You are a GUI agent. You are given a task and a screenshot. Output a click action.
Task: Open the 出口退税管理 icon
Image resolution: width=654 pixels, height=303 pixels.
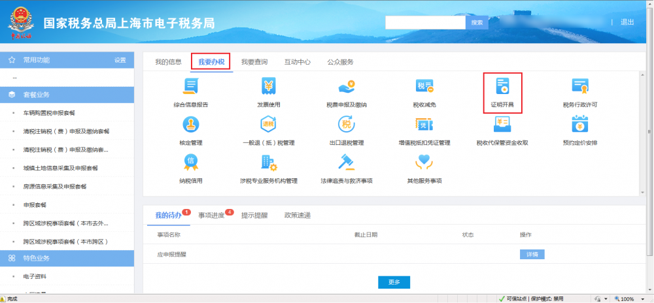pos(347,125)
